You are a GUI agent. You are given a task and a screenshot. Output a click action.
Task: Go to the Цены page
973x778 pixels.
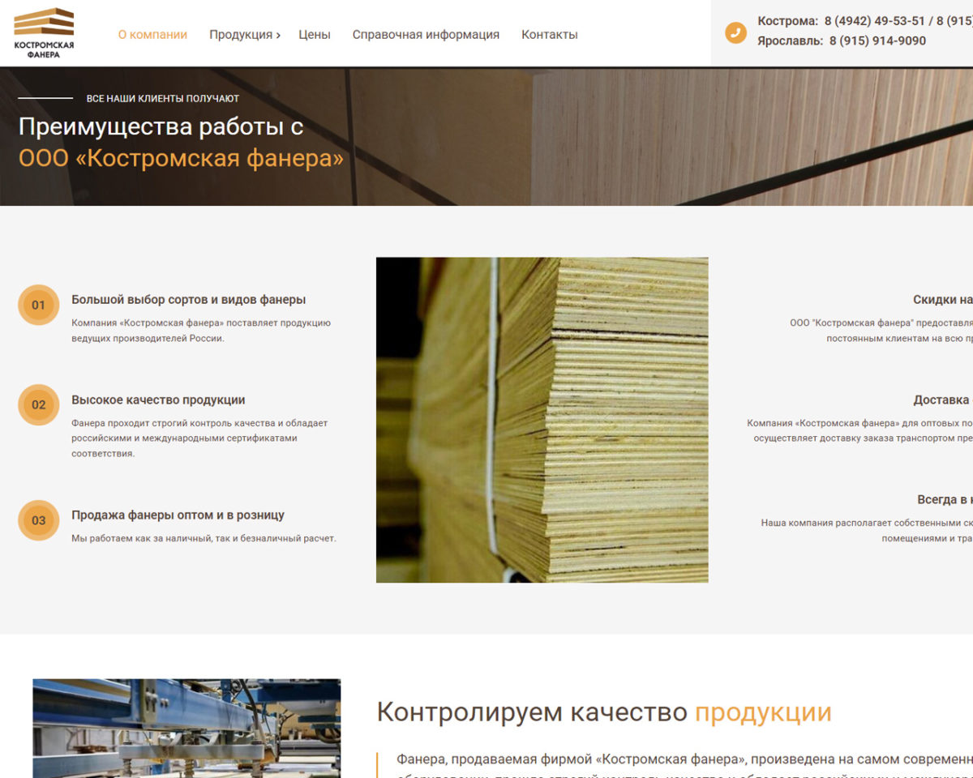(315, 35)
